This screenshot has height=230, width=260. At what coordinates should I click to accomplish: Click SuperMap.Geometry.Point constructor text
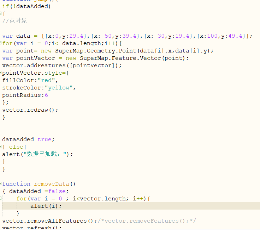click(95, 51)
